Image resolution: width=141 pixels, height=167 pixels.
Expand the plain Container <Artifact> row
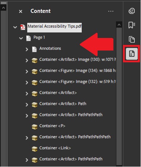click(27, 94)
